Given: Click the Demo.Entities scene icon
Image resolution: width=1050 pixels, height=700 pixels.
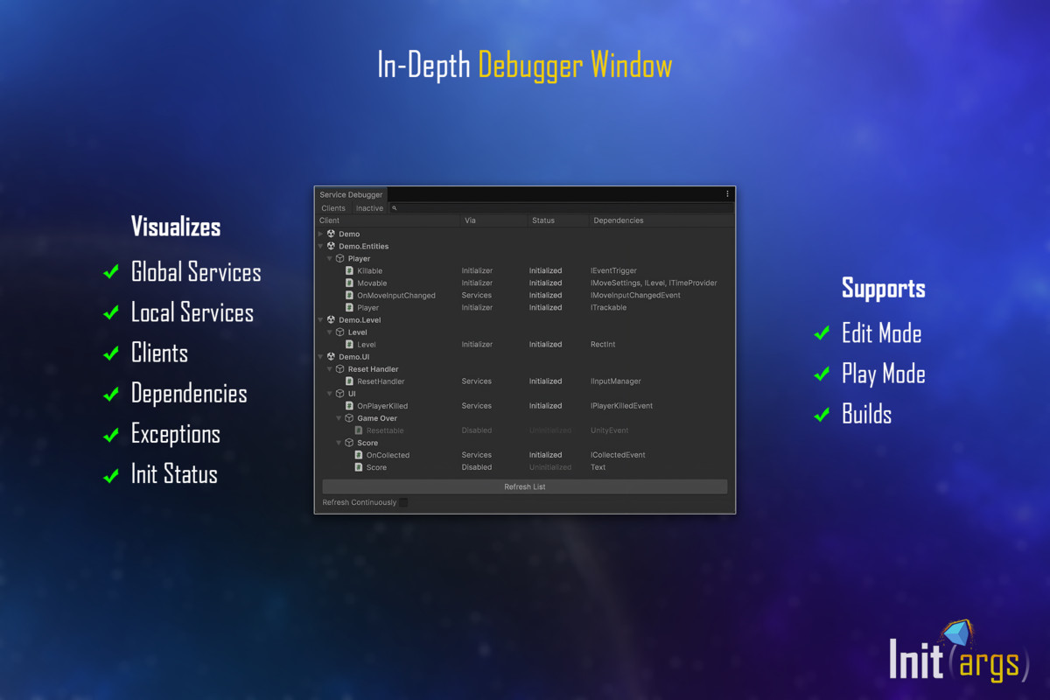Looking at the screenshot, I should 331,246.
